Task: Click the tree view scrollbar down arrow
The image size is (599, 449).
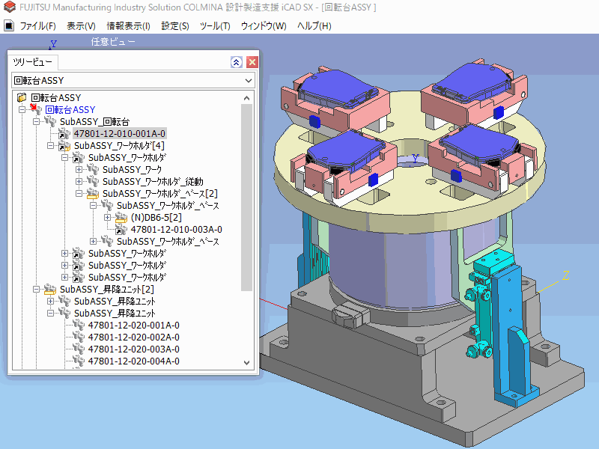Action: pos(247,362)
